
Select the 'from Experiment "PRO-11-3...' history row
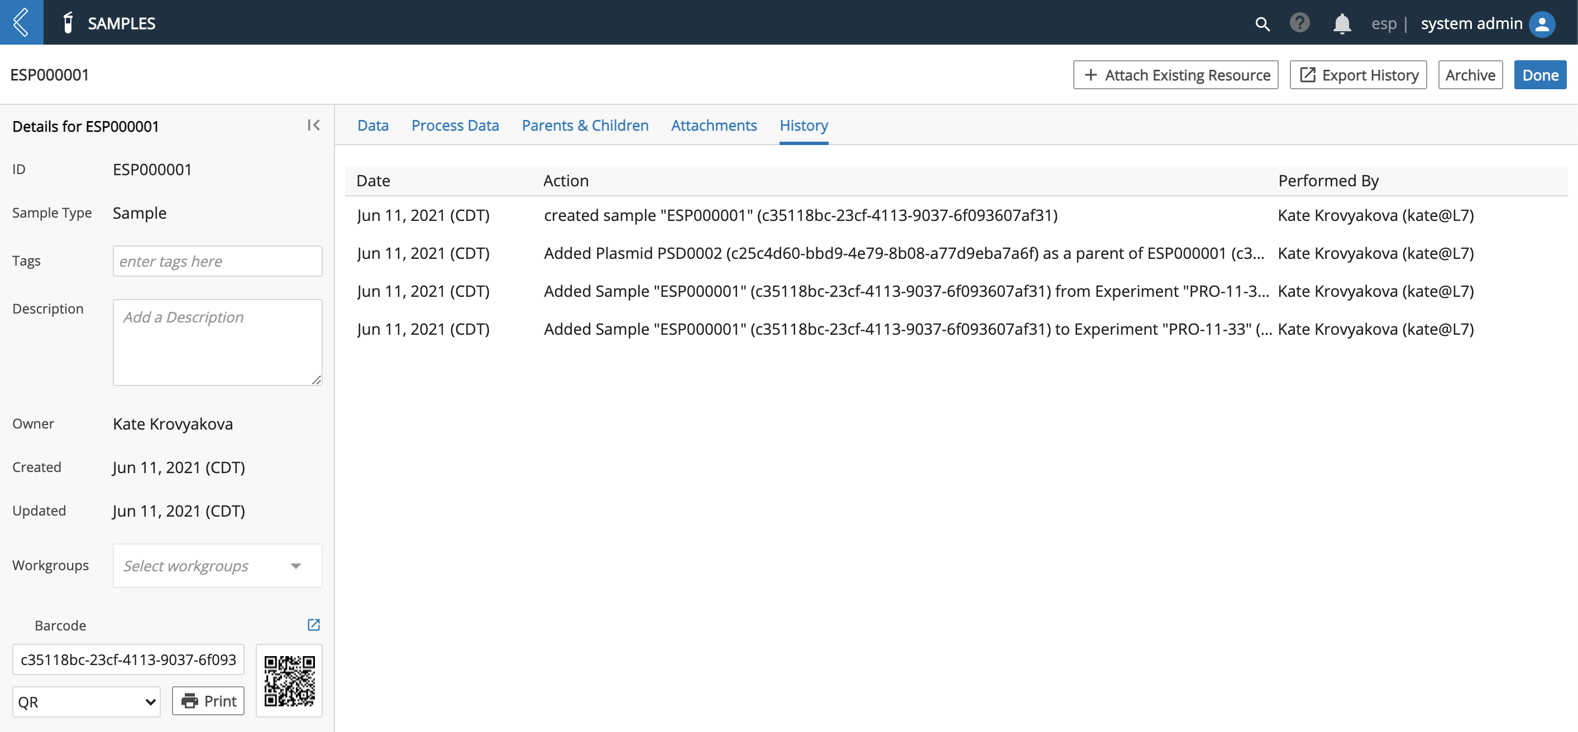click(x=955, y=291)
